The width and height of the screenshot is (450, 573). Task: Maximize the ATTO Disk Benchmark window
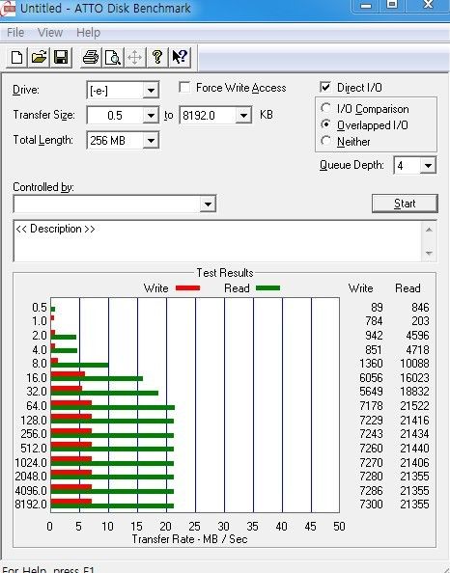point(392,6)
